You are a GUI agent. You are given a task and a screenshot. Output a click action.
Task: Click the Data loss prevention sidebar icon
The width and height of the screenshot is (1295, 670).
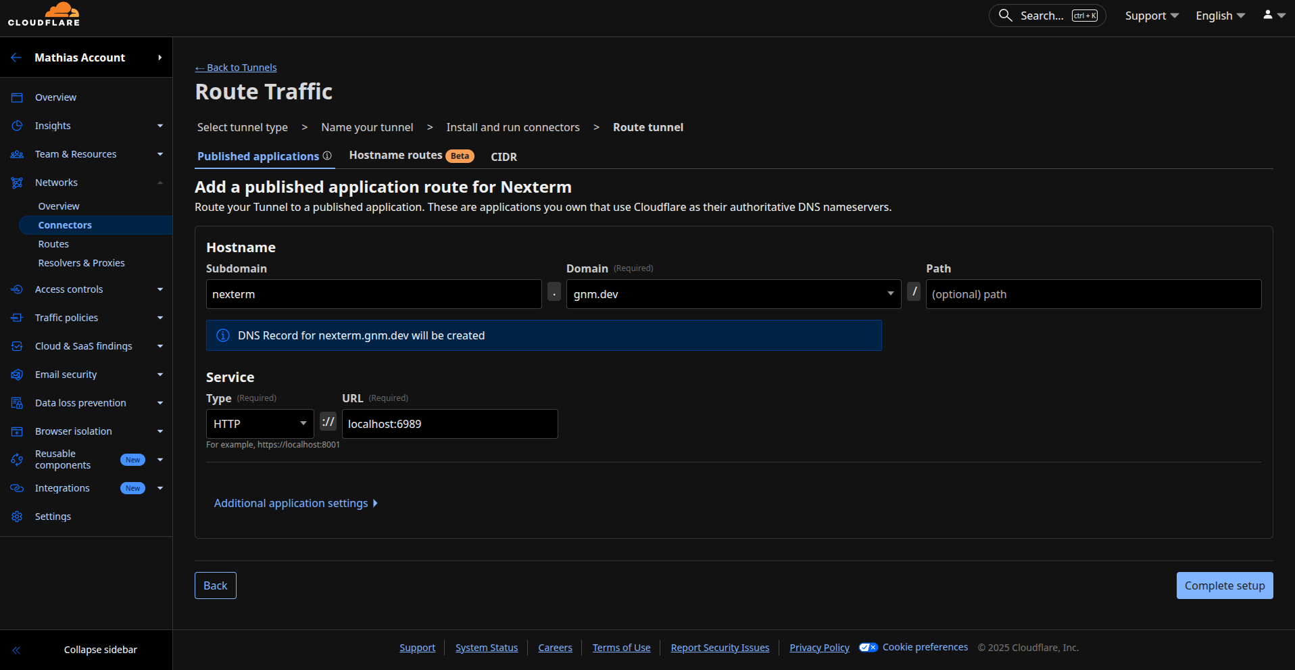click(16, 402)
